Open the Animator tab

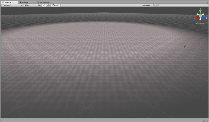[x=43, y=2]
